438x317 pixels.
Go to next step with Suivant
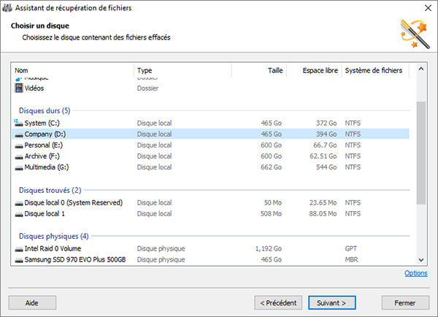[x=332, y=302]
